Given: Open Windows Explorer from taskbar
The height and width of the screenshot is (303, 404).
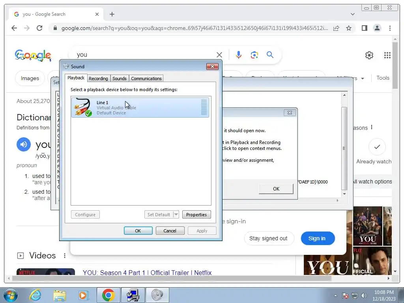Looking at the screenshot, I should point(60,295).
